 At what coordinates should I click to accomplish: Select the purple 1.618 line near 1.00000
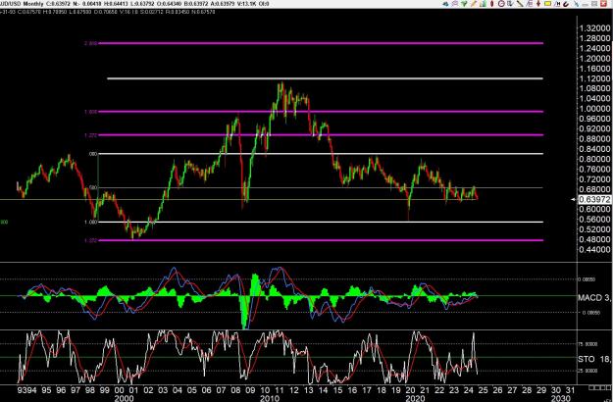(x=321, y=112)
